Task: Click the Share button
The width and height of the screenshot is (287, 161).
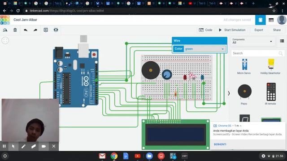Action: [277, 30]
